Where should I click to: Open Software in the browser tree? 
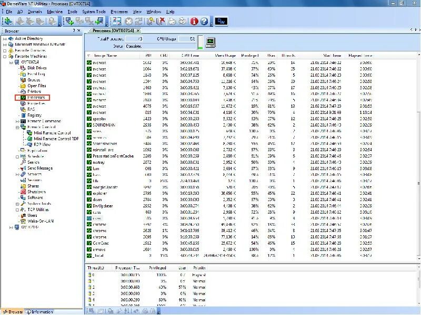[x=35, y=198]
